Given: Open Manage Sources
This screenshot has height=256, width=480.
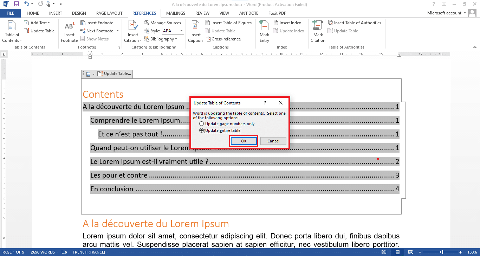Looking at the screenshot, I should point(162,23).
